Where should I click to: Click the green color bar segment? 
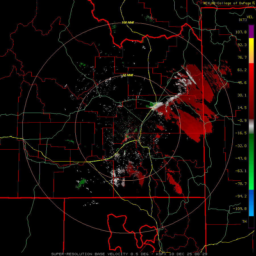point(251,162)
